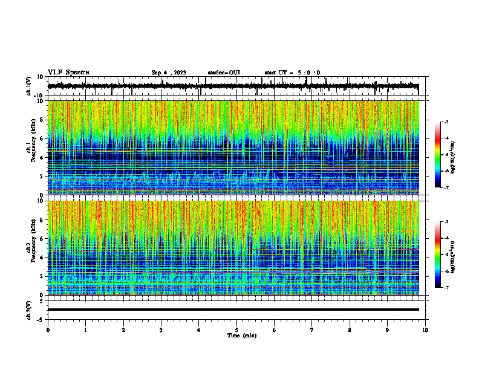Image resolution: width=479 pixels, height=370 pixels.
Task: Click the ch.1 spectrogram panel
Action: pyautogui.click(x=233, y=148)
